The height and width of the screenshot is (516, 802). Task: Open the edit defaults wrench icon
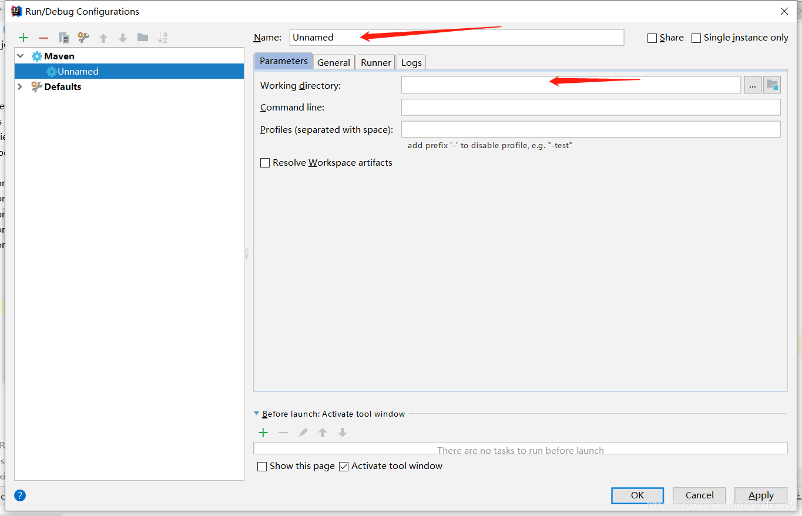pos(83,38)
